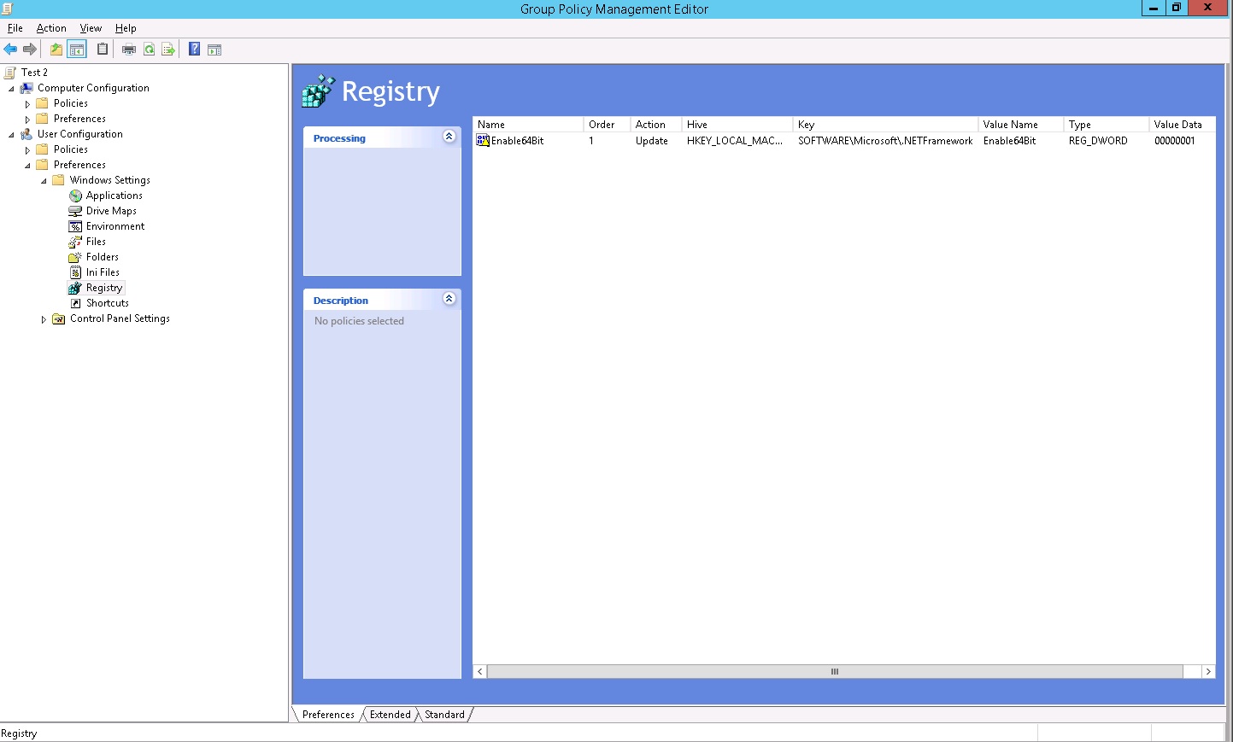Open the Action menu

click(x=50, y=27)
